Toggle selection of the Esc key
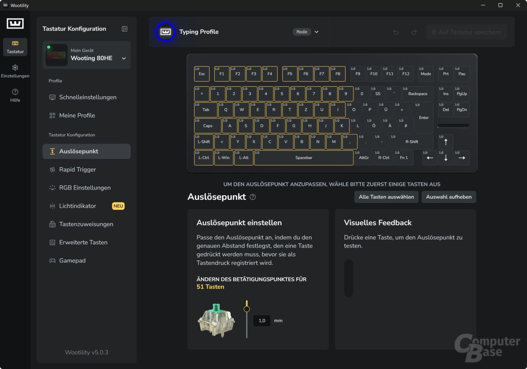The image size is (527, 369). tap(202, 74)
